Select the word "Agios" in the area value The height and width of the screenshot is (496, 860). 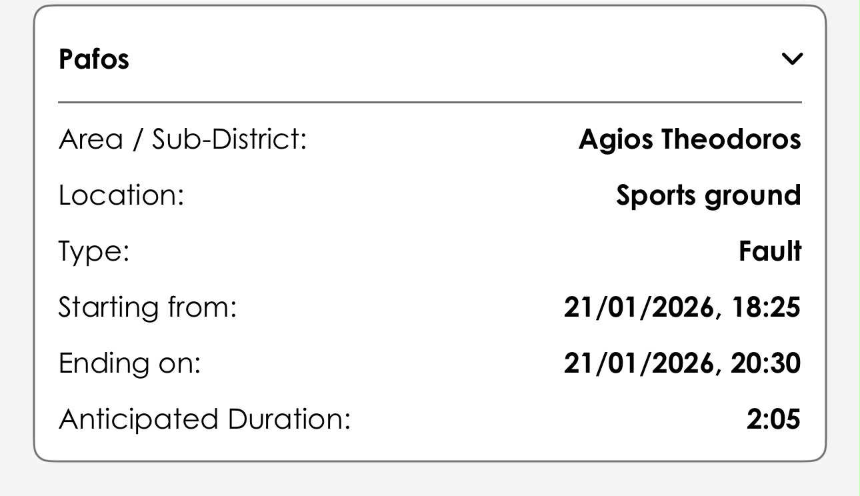[616, 139]
